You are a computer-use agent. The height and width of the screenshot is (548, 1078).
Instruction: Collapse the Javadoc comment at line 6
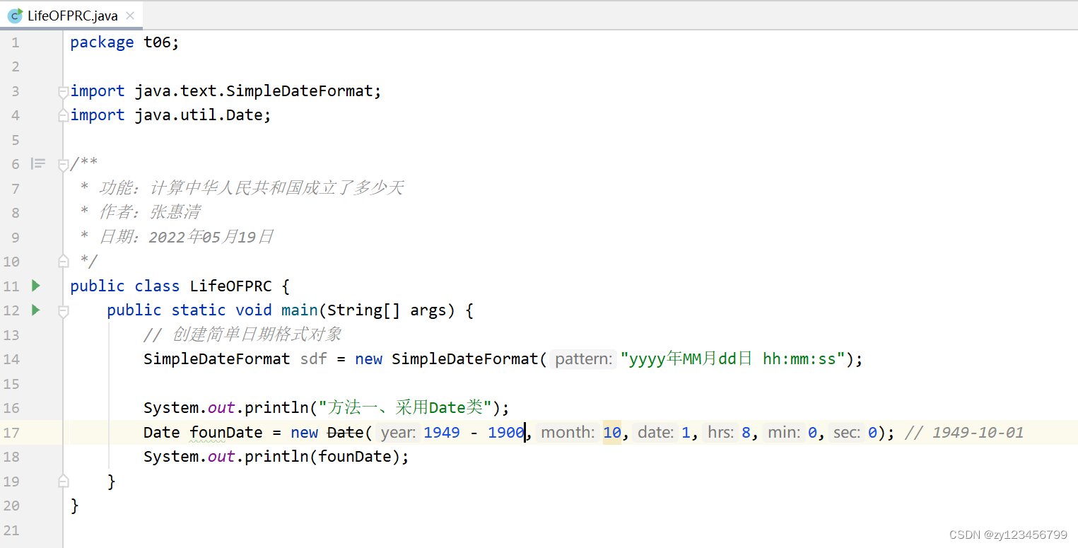[63, 164]
